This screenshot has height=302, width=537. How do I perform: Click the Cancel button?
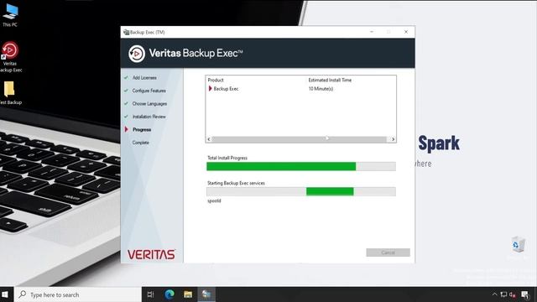point(388,253)
